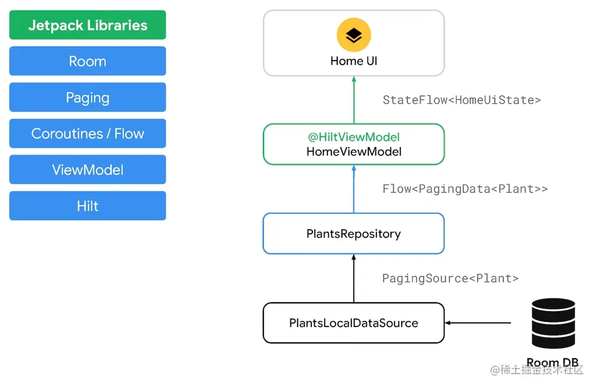Click the PlantsLocalDataSource box
Image resolution: width=595 pixels, height=387 pixels.
pyautogui.click(x=354, y=323)
